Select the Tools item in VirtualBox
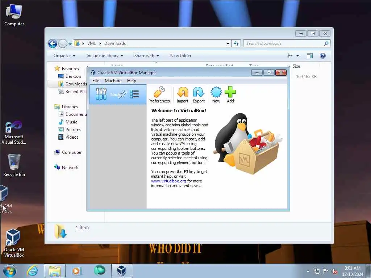This screenshot has width=371, height=278. point(118,94)
